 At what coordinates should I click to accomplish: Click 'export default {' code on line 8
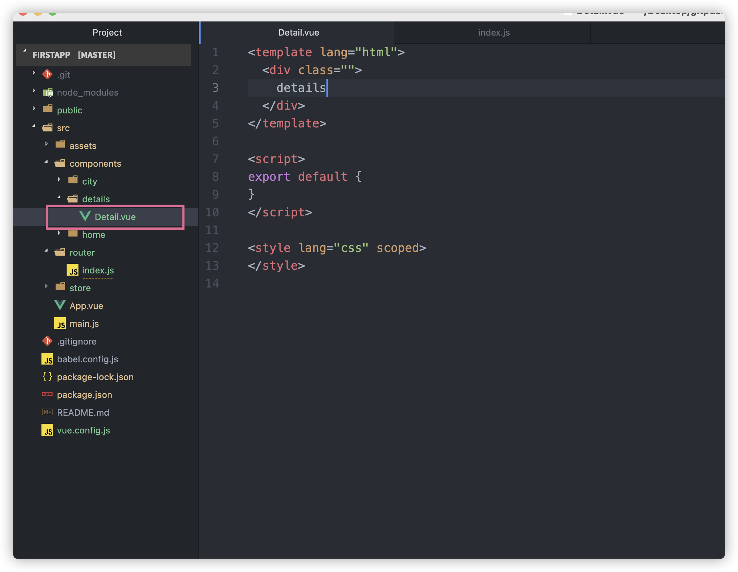click(x=305, y=177)
